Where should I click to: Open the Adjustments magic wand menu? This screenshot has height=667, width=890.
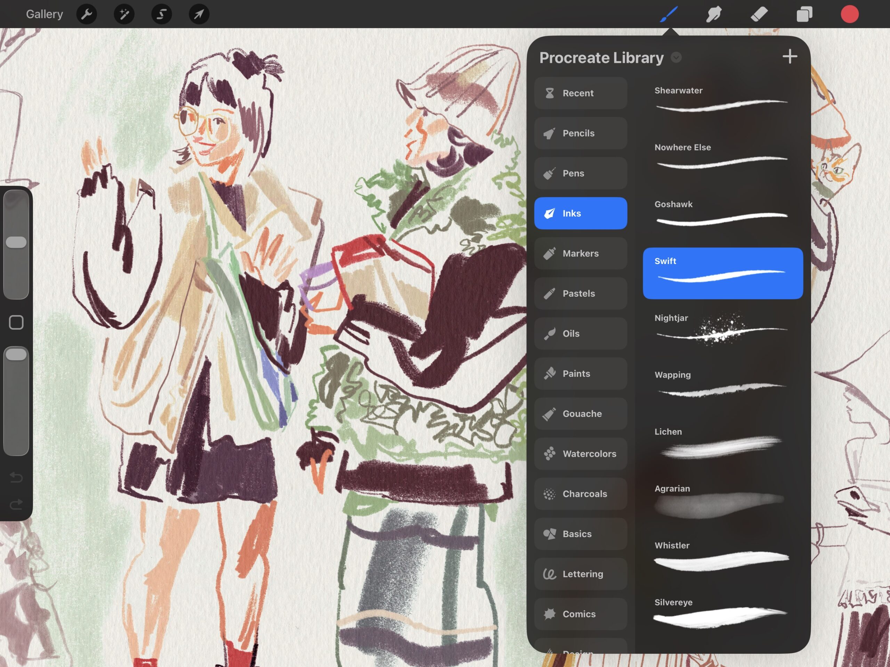pyautogui.click(x=124, y=15)
